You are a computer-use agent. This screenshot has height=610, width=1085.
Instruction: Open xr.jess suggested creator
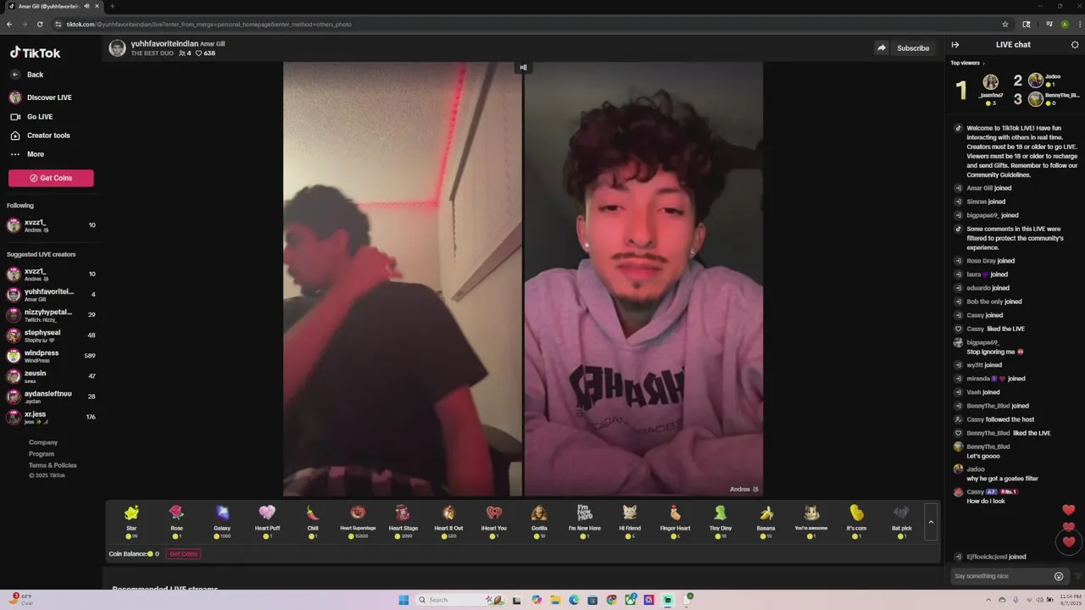pyautogui.click(x=51, y=417)
